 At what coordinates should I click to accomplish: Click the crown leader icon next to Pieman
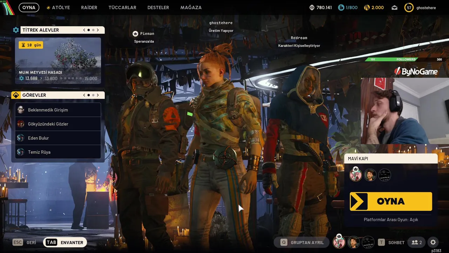tap(135, 34)
